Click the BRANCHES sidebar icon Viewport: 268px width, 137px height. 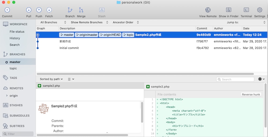point(5,54)
